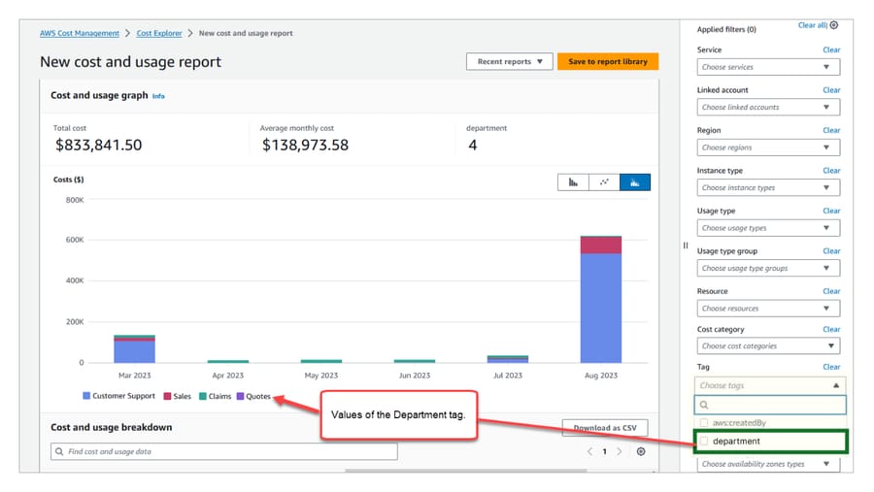Open Choose services dropdown

(x=768, y=67)
